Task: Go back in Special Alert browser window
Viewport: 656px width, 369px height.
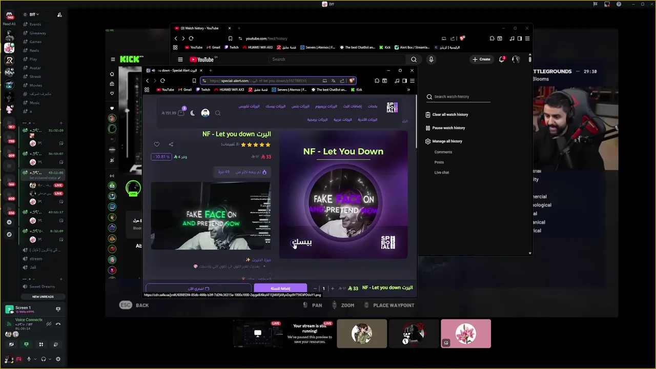Action: click(148, 80)
